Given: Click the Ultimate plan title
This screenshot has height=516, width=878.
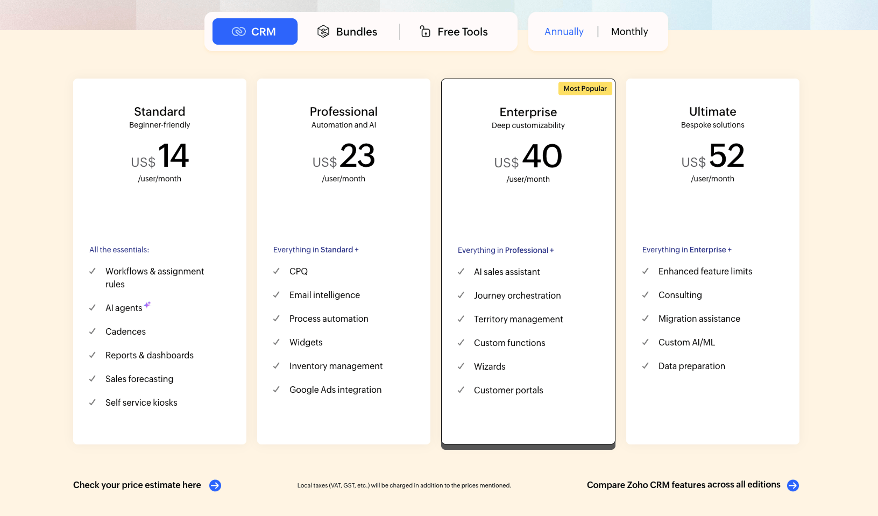Looking at the screenshot, I should tap(713, 111).
